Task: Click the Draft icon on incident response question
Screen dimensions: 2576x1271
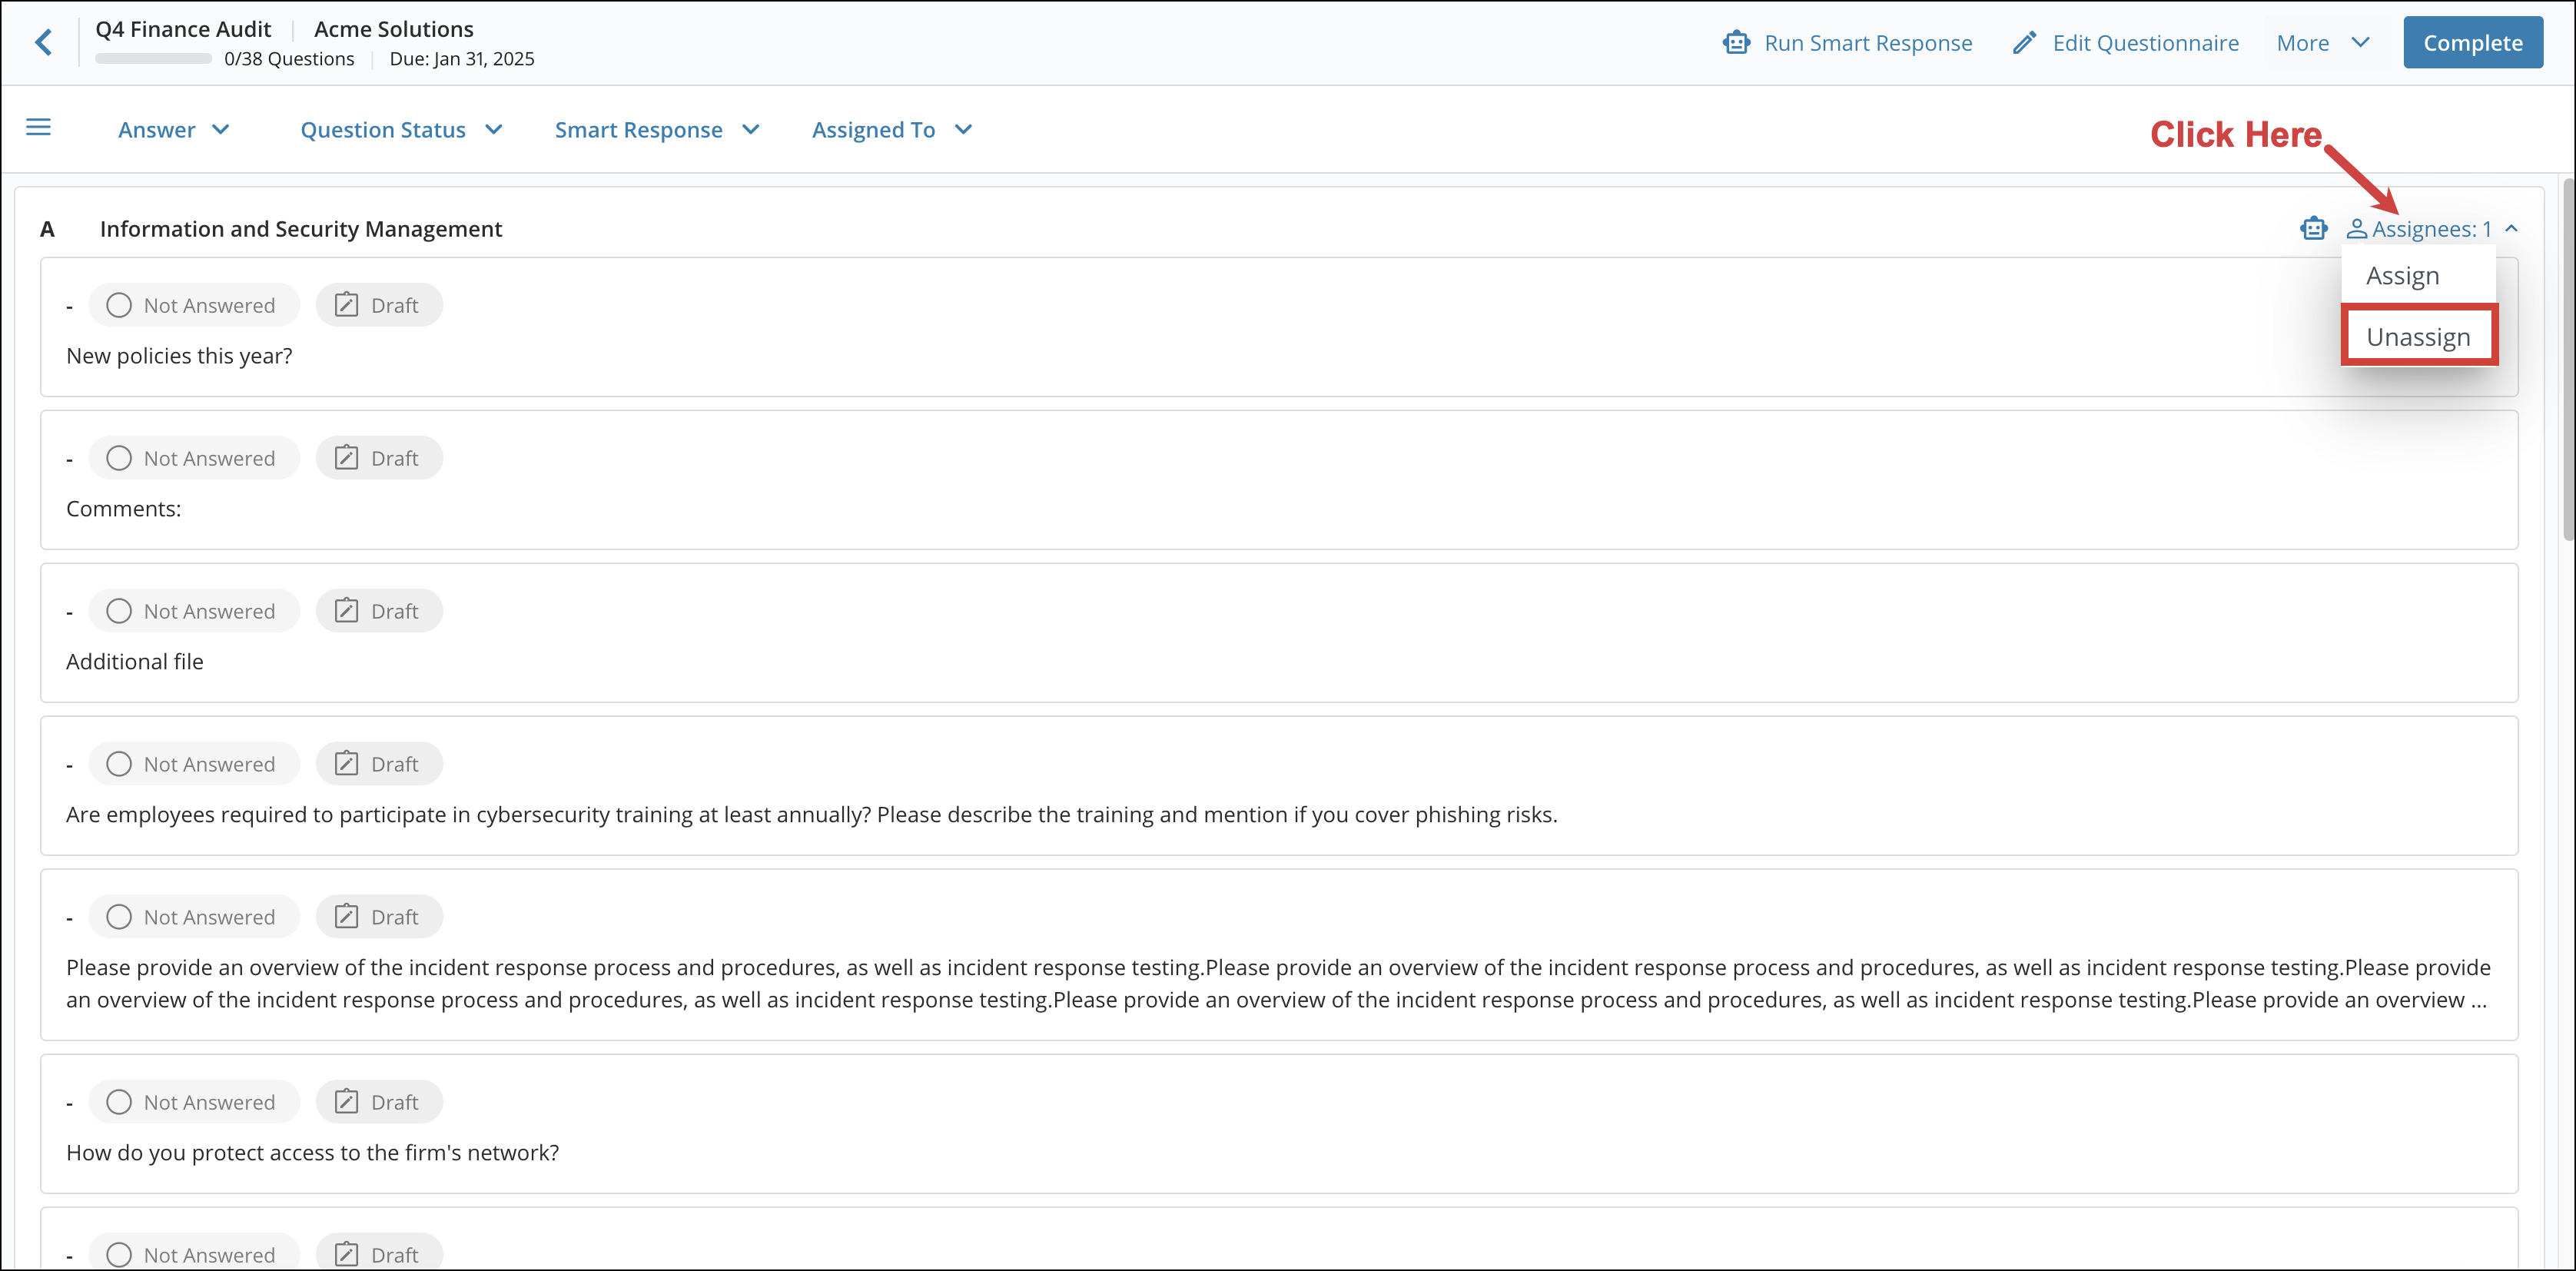Action: coord(346,917)
